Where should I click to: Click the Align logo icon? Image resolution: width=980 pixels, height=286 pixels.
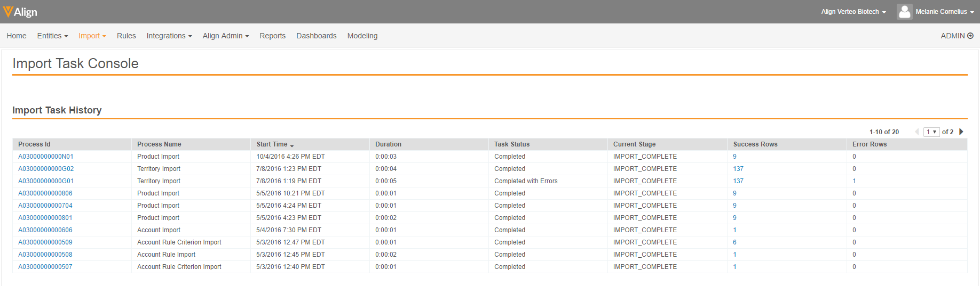point(7,11)
